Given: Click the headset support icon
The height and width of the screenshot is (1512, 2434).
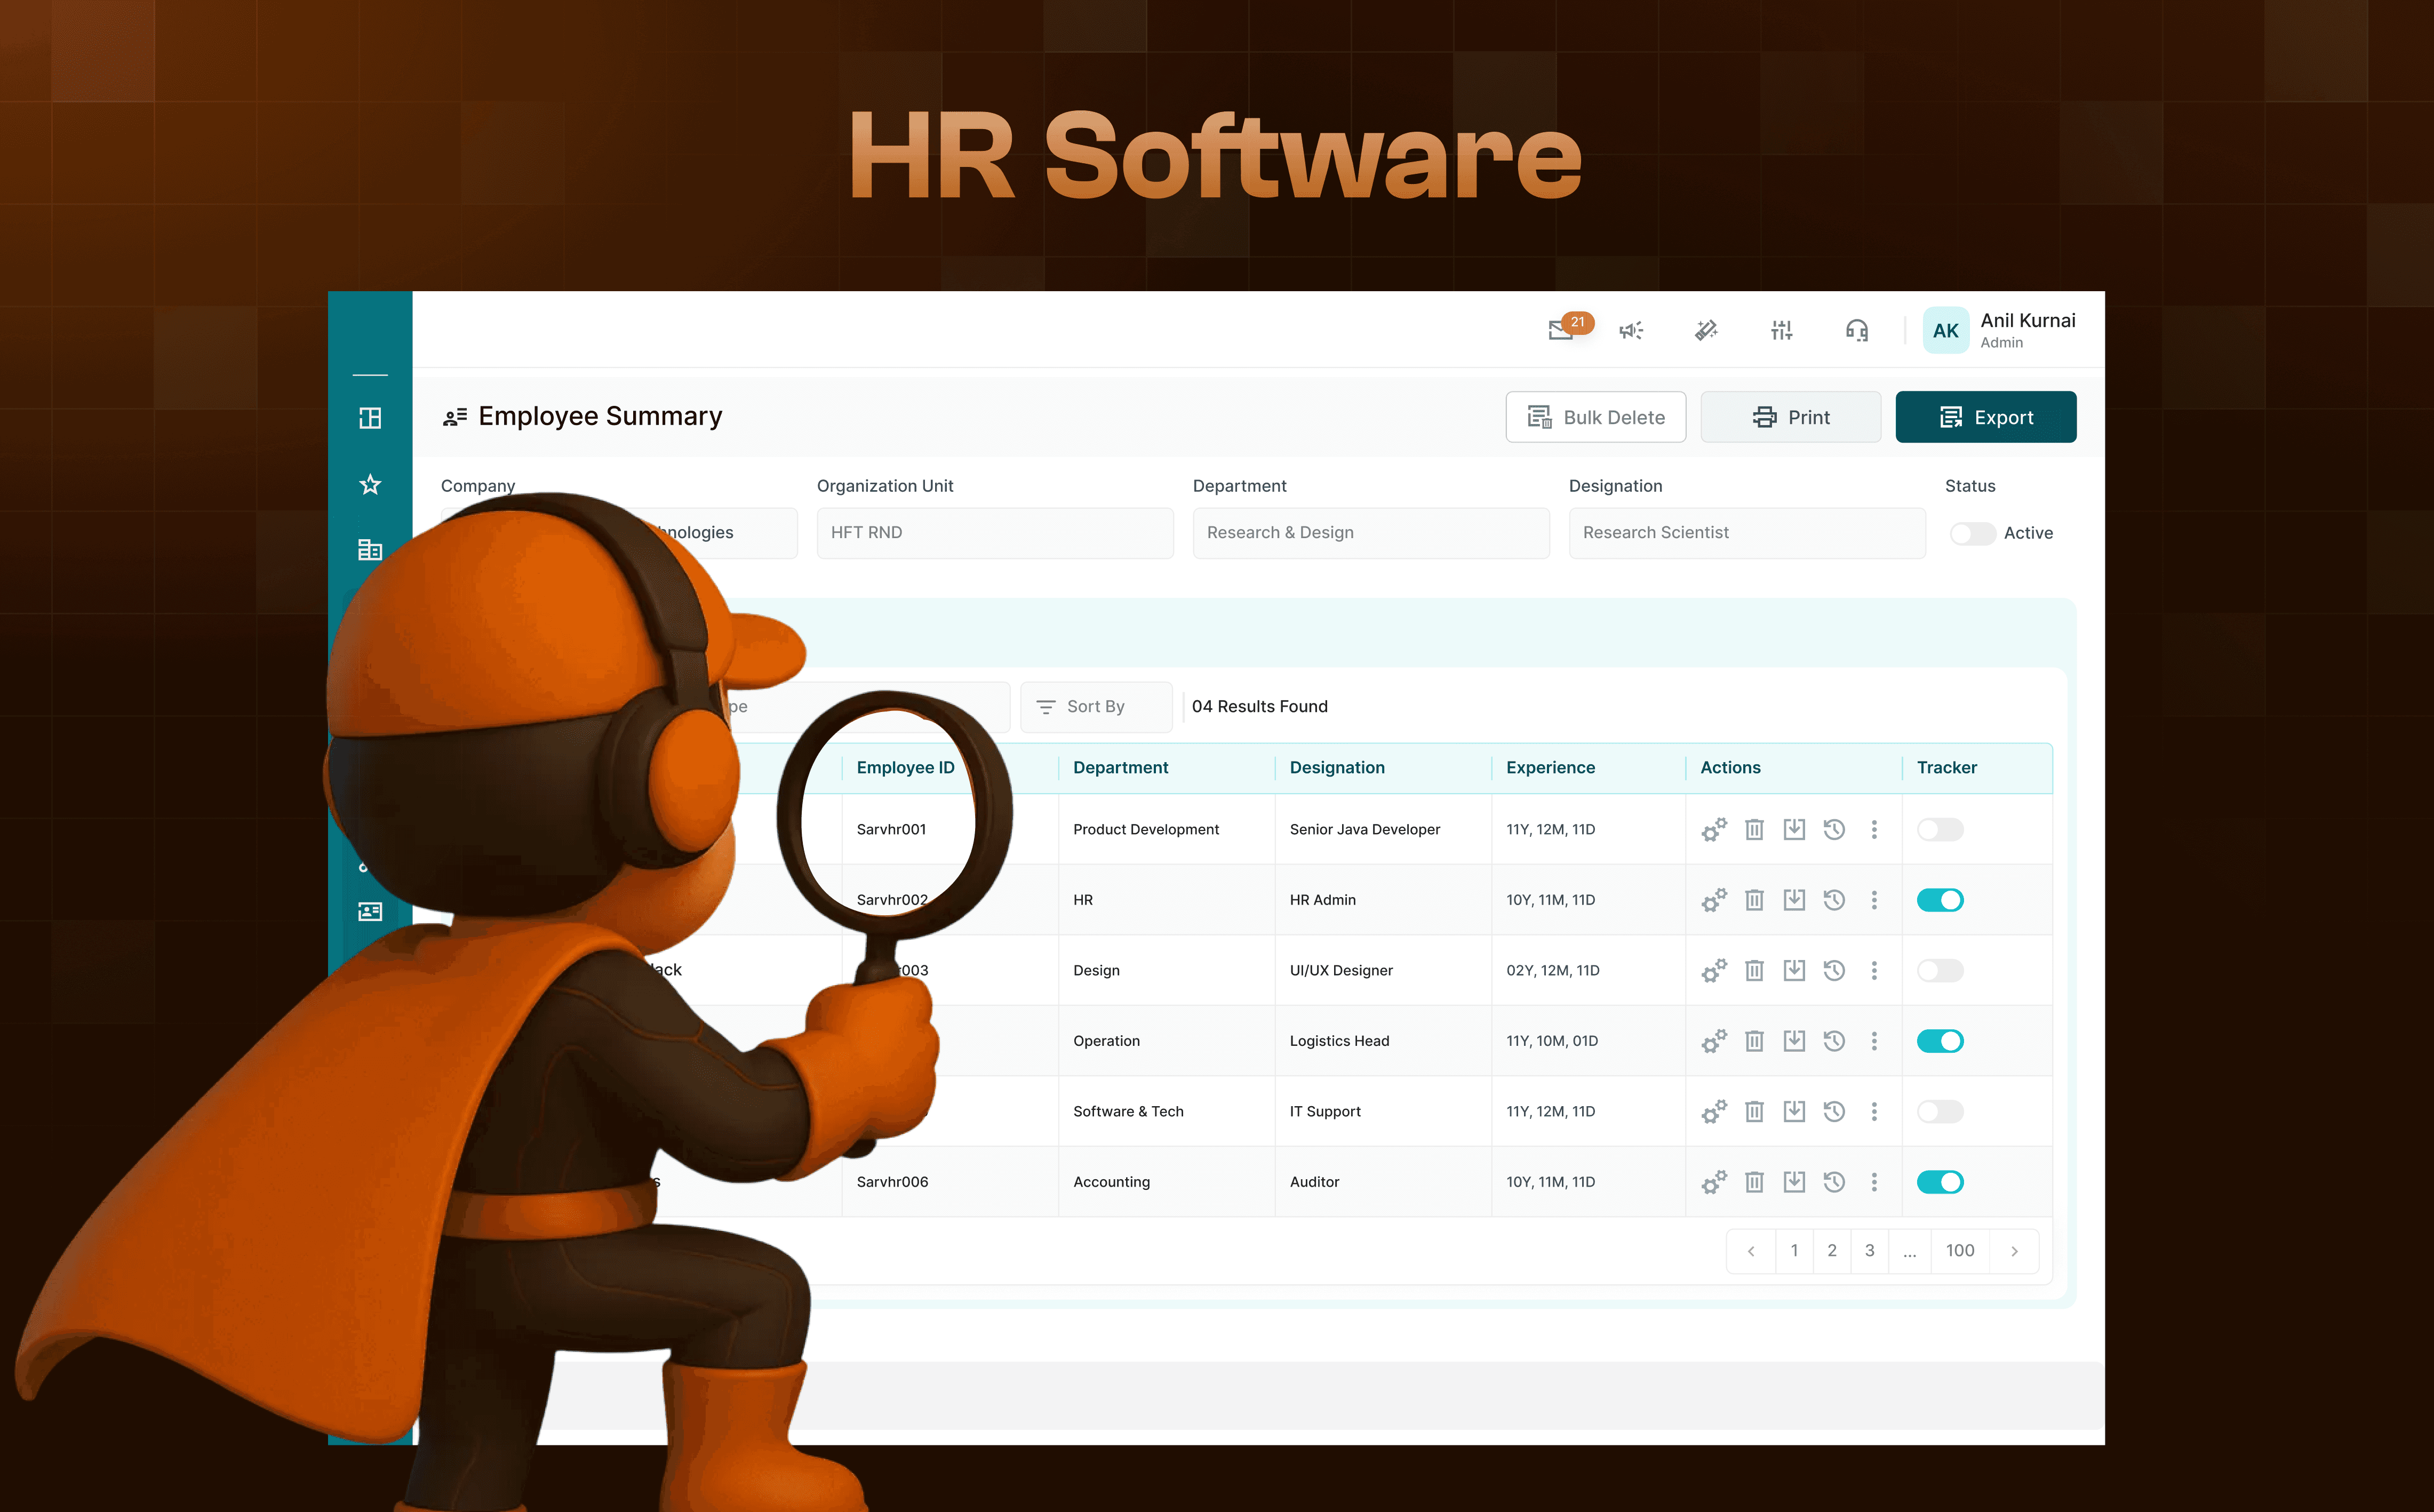Looking at the screenshot, I should (1856, 330).
